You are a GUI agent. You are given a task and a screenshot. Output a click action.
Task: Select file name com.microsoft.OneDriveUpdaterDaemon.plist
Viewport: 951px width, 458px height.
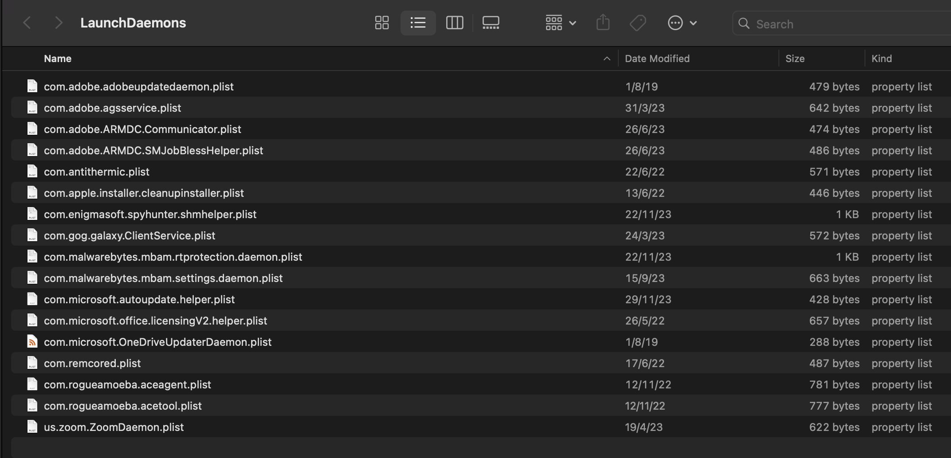(x=157, y=342)
